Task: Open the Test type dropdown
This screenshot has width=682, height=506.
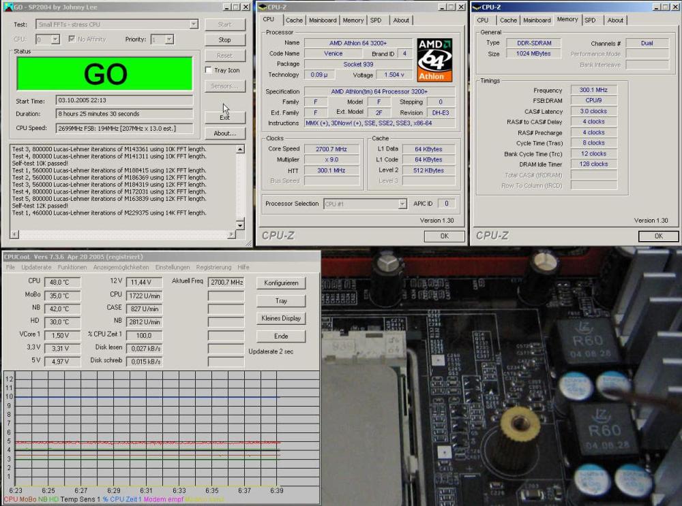Action: coord(194,25)
